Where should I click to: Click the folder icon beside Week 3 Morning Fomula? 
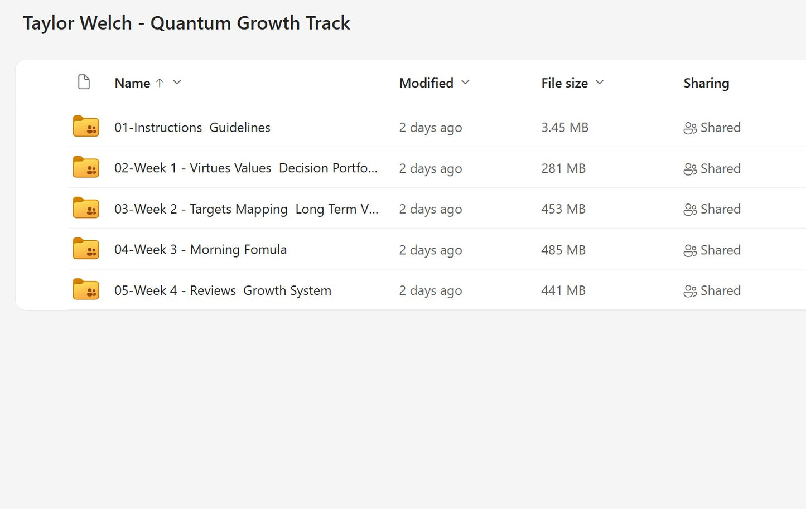point(85,249)
